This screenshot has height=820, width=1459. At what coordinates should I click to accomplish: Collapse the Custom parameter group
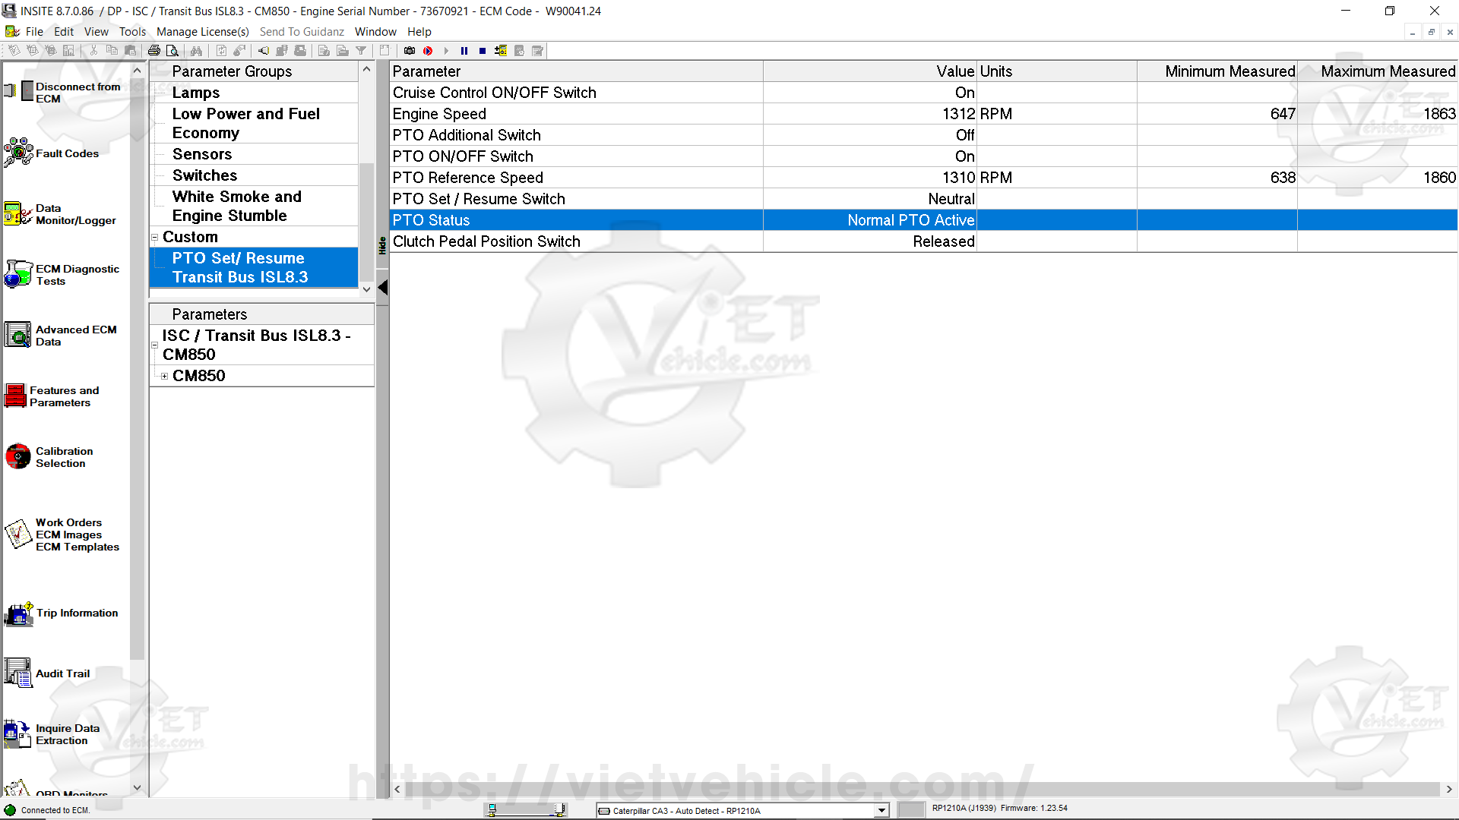pyautogui.click(x=155, y=238)
